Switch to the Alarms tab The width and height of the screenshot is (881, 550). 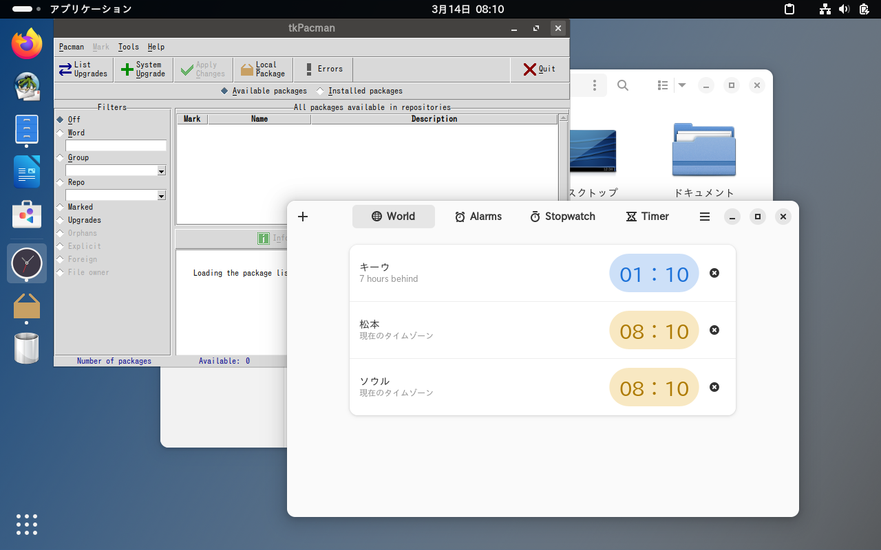point(478,217)
